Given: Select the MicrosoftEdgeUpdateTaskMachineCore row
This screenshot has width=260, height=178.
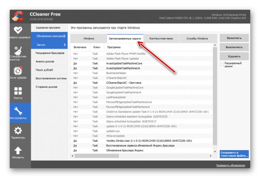Looking at the screenshot, I should (142, 102).
